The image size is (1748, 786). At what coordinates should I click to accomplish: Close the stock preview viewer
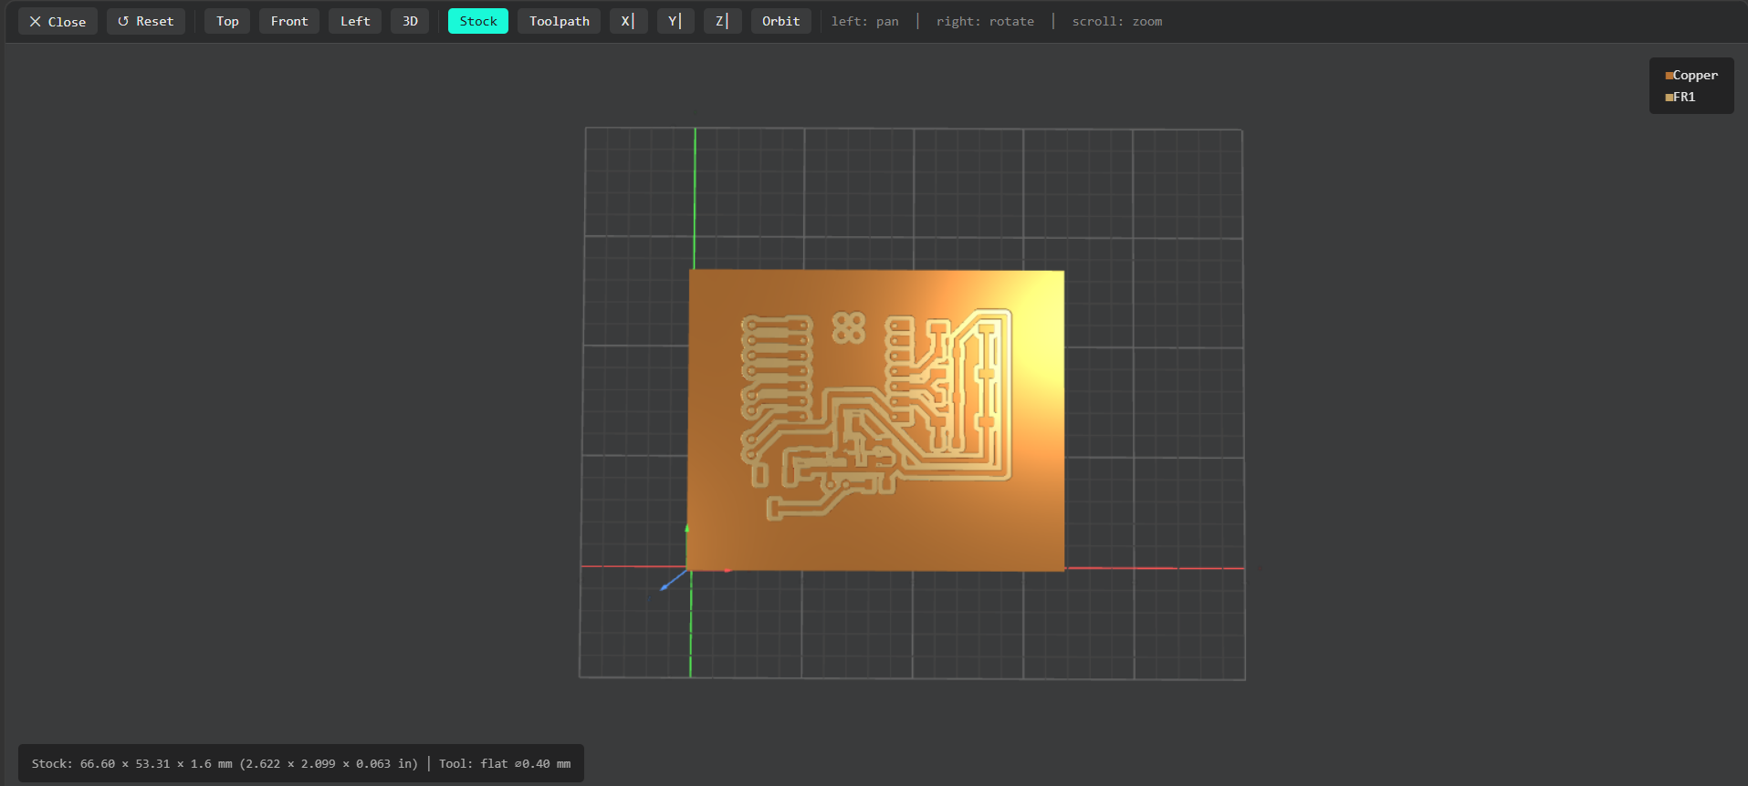pos(58,21)
